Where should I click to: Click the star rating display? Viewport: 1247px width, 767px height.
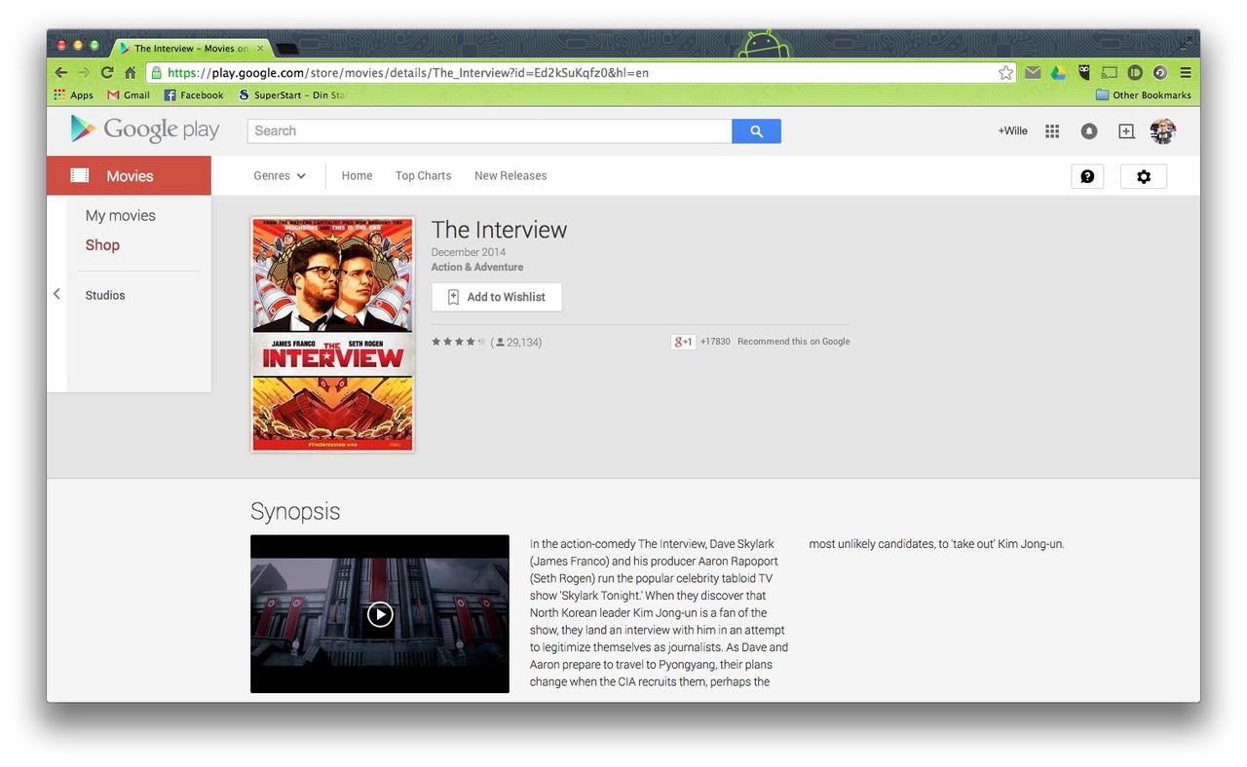point(458,342)
